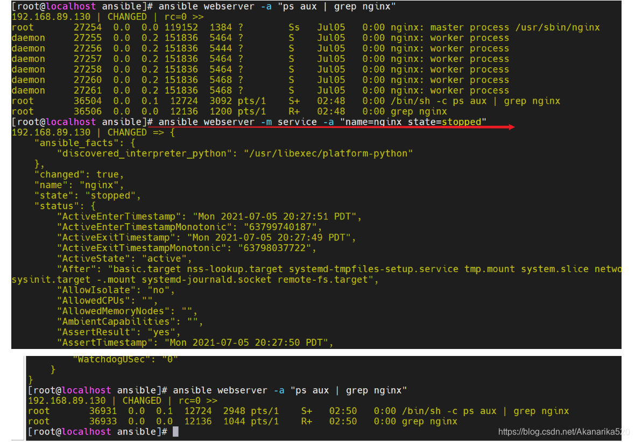Click the 'rc=0 >>' result line in lower terminal
This screenshot has height=442, width=635.
coord(123,401)
